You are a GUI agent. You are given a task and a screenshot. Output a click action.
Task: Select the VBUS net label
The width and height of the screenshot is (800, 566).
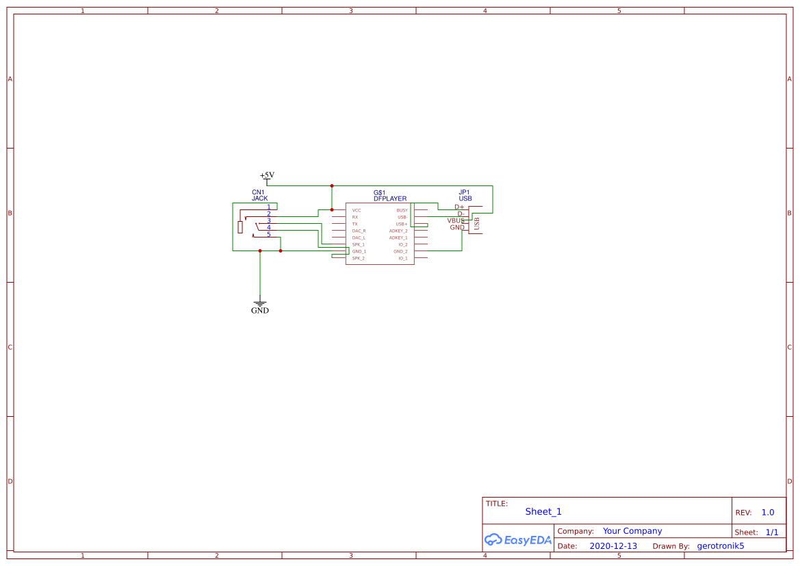coord(455,221)
